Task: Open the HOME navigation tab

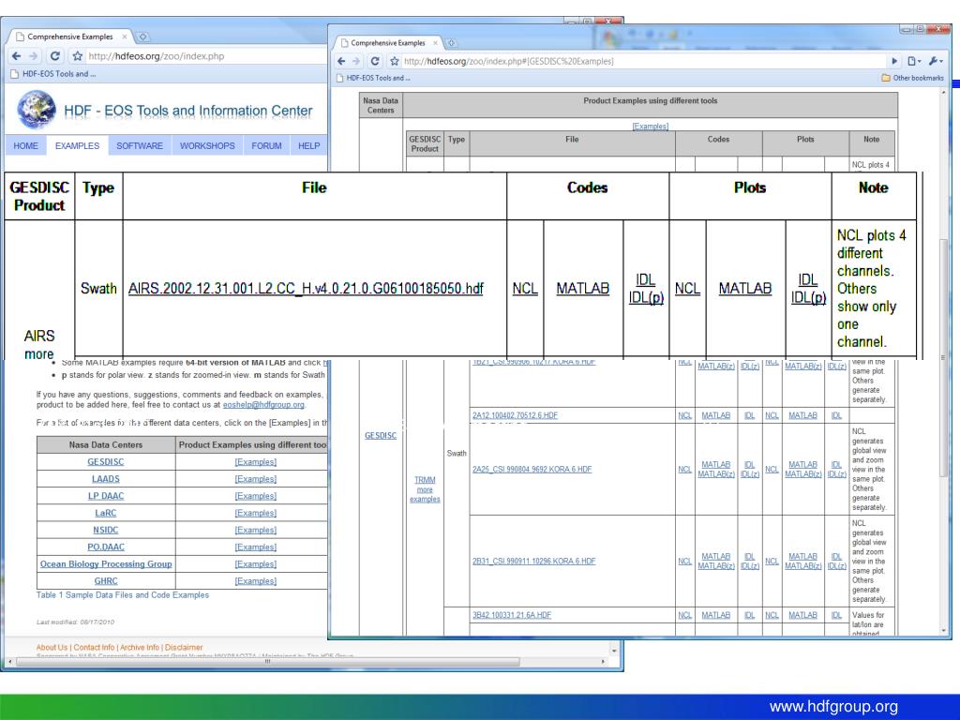Action: point(25,145)
